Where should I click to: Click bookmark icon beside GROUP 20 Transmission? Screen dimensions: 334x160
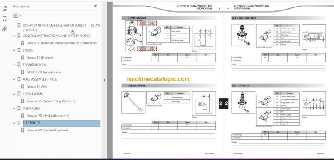[23, 72]
